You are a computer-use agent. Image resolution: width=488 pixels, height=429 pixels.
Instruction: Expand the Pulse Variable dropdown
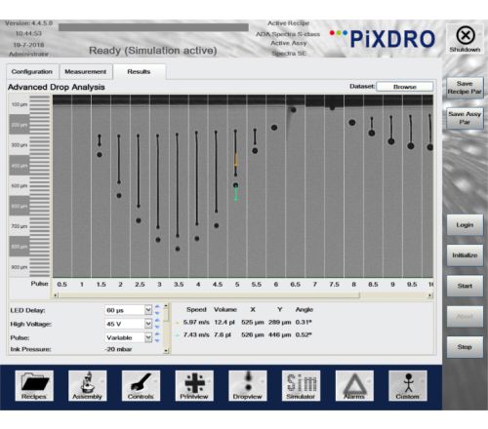(148, 337)
